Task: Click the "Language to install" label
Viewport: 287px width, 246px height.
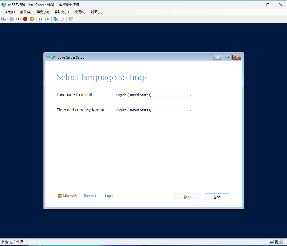Action: pyautogui.click(x=74, y=95)
